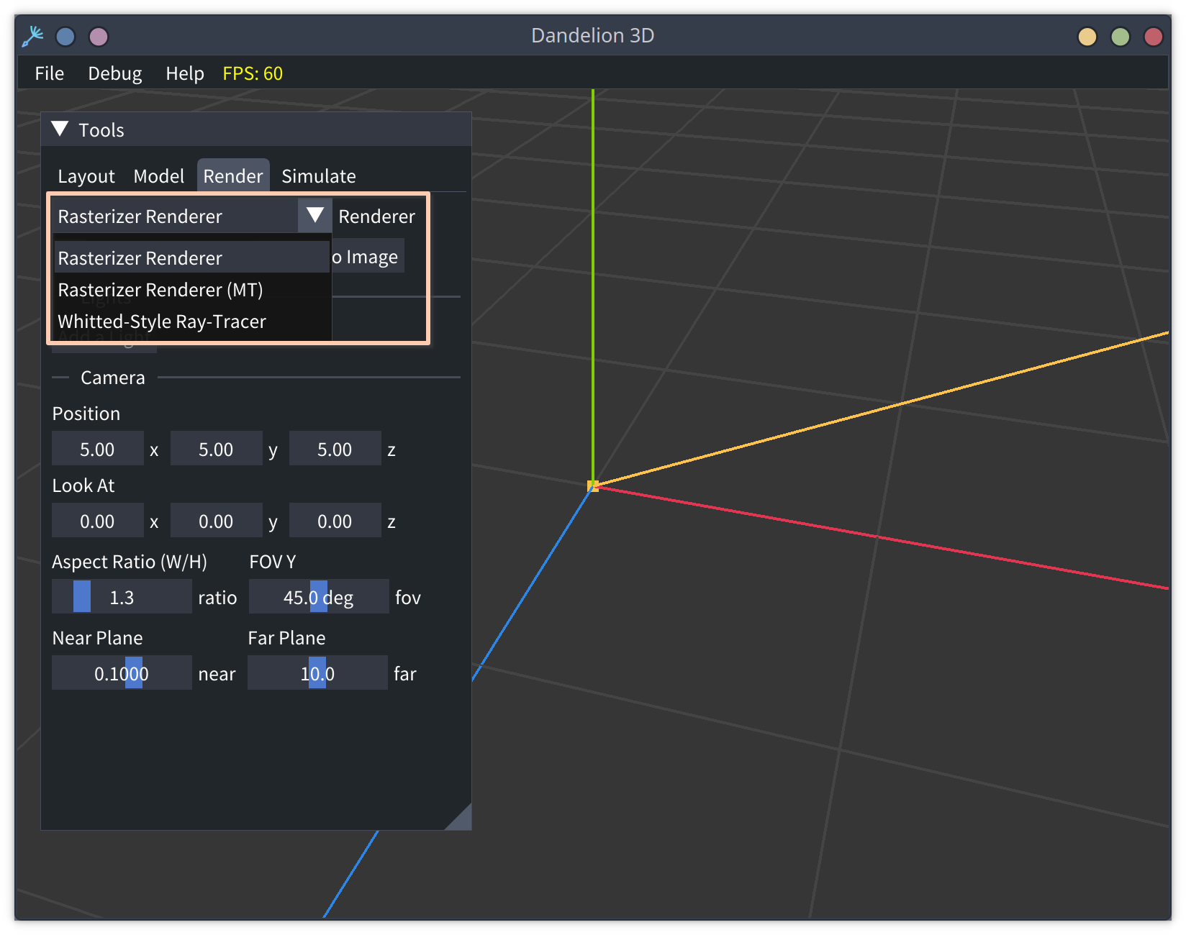Switch to the Model tab

pyautogui.click(x=158, y=176)
